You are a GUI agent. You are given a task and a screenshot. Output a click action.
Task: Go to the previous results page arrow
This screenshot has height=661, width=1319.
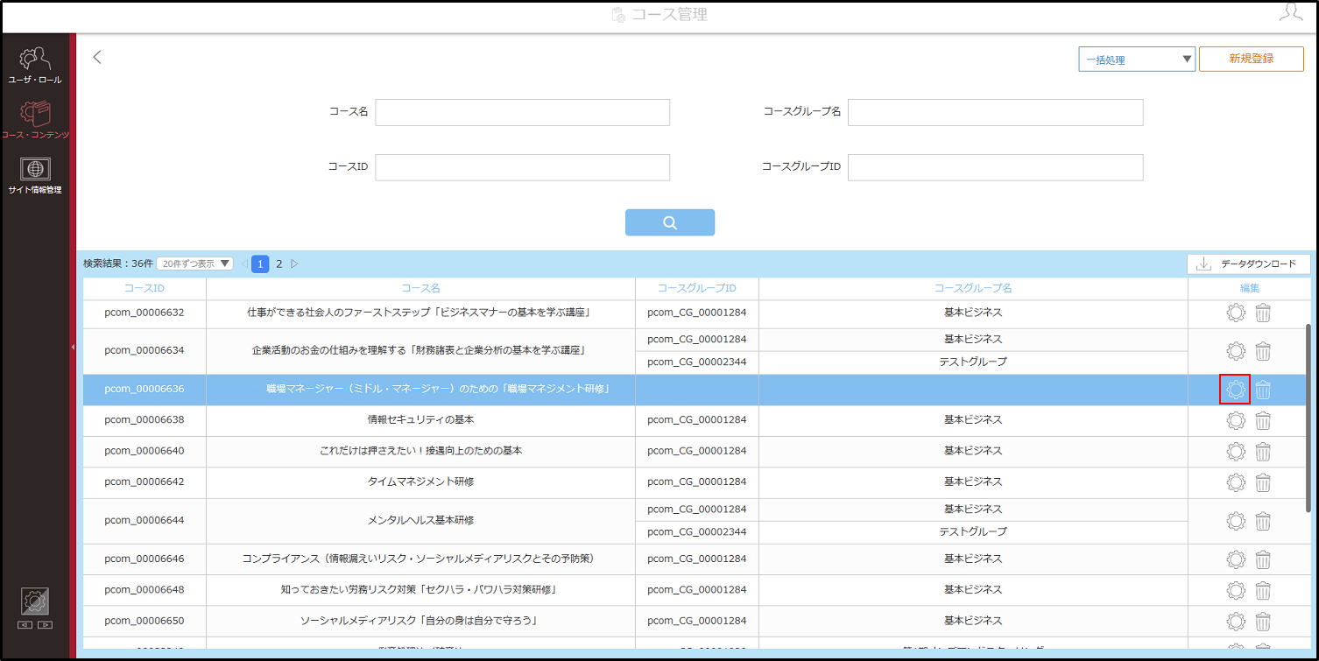244,264
